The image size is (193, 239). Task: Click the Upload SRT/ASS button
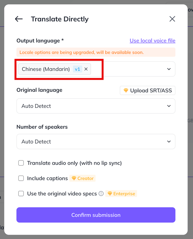pyautogui.click(x=147, y=91)
